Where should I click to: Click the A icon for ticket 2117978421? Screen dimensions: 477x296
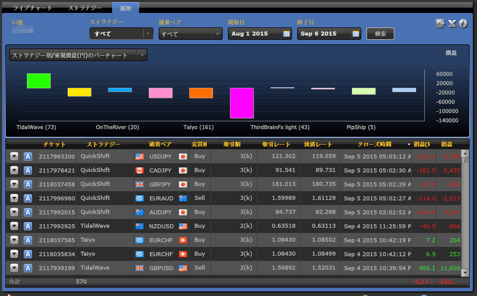click(x=28, y=170)
